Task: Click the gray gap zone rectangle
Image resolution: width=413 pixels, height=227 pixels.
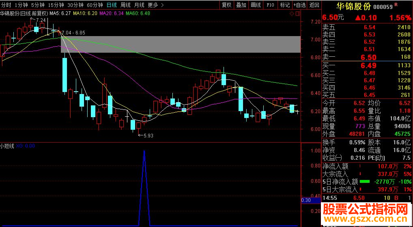Action: point(181,45)
